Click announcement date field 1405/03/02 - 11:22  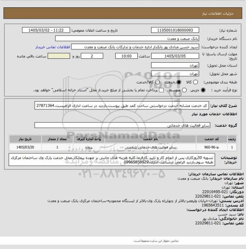[x=46, y=30]
